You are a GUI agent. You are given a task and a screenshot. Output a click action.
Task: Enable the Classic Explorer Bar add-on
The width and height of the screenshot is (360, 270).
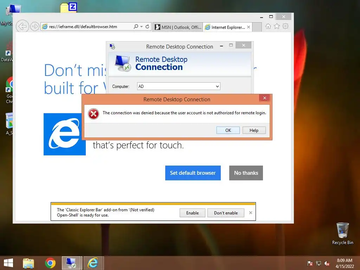(x=192, y=213)
